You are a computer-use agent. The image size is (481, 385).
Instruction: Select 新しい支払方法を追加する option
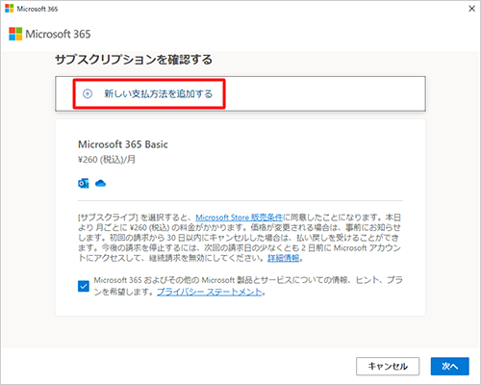(x=240, y=93)
